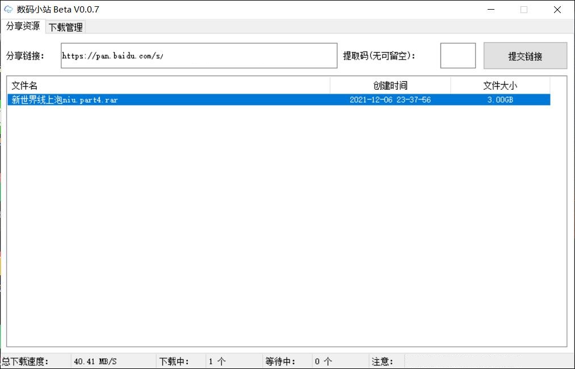Screen dimensions: 575x369
Task: Select the 新世界线上泡niu.part4.rar file row
Action: pyautogui.click(x=65, y=100)
